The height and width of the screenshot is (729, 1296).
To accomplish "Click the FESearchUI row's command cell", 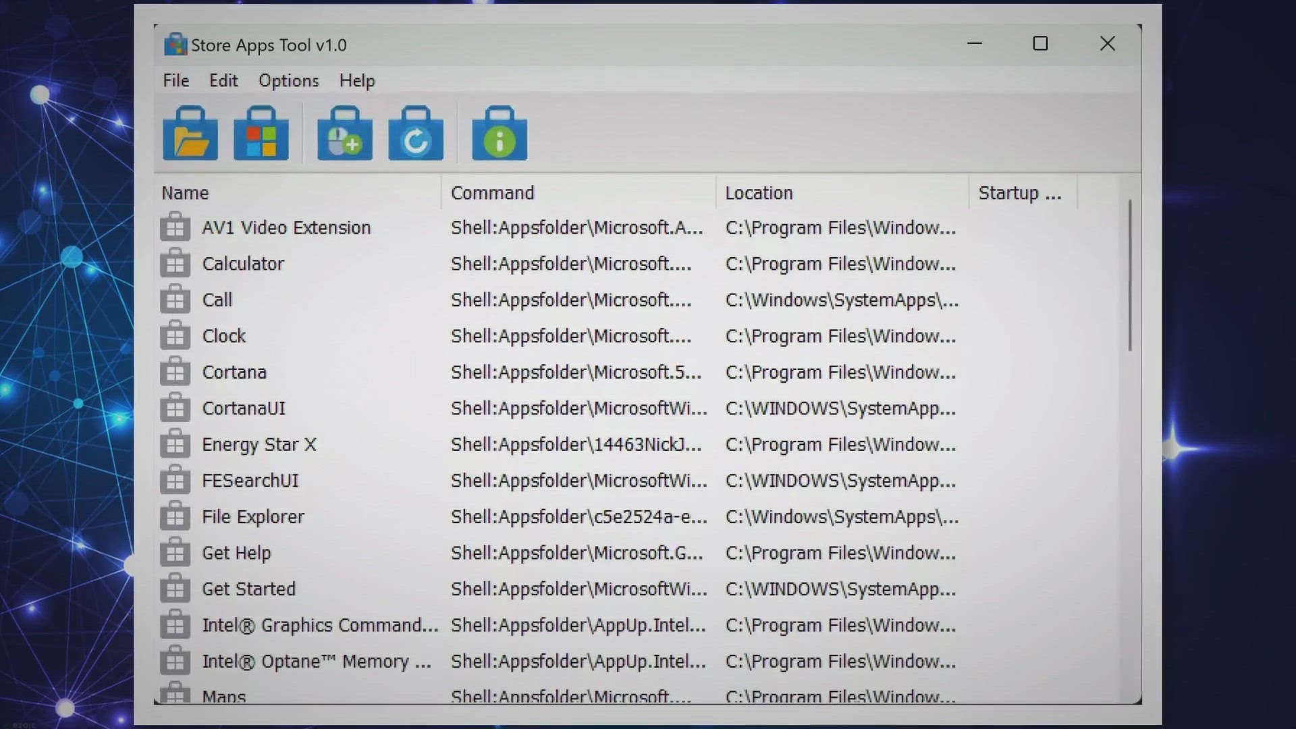I will [579, 481].
